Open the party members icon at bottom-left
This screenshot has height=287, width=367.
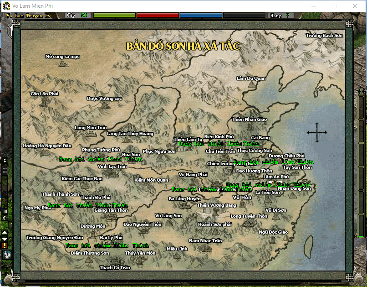point(7,255)
